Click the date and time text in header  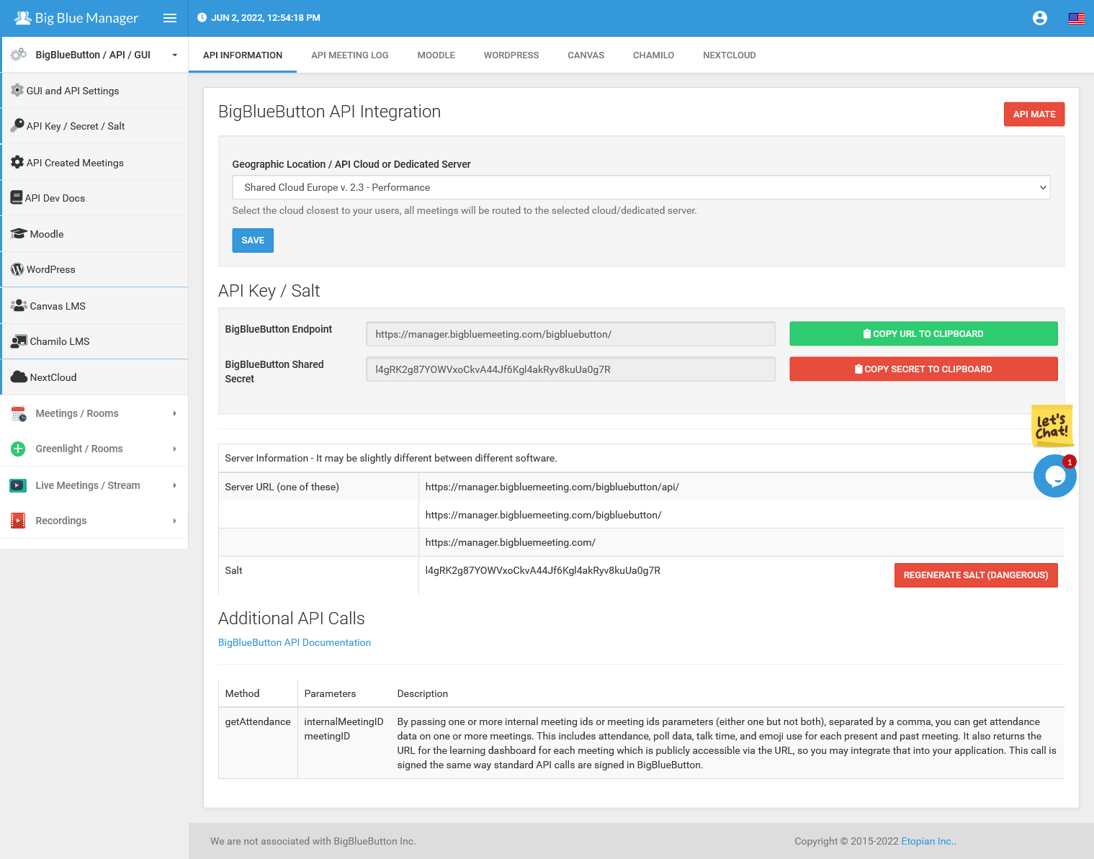[266, 17]
